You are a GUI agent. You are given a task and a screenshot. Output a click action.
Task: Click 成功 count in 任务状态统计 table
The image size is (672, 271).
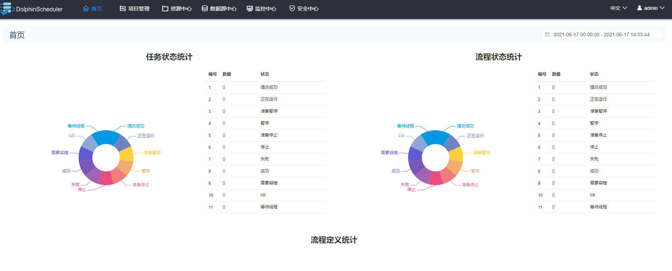tap(224, 171)
